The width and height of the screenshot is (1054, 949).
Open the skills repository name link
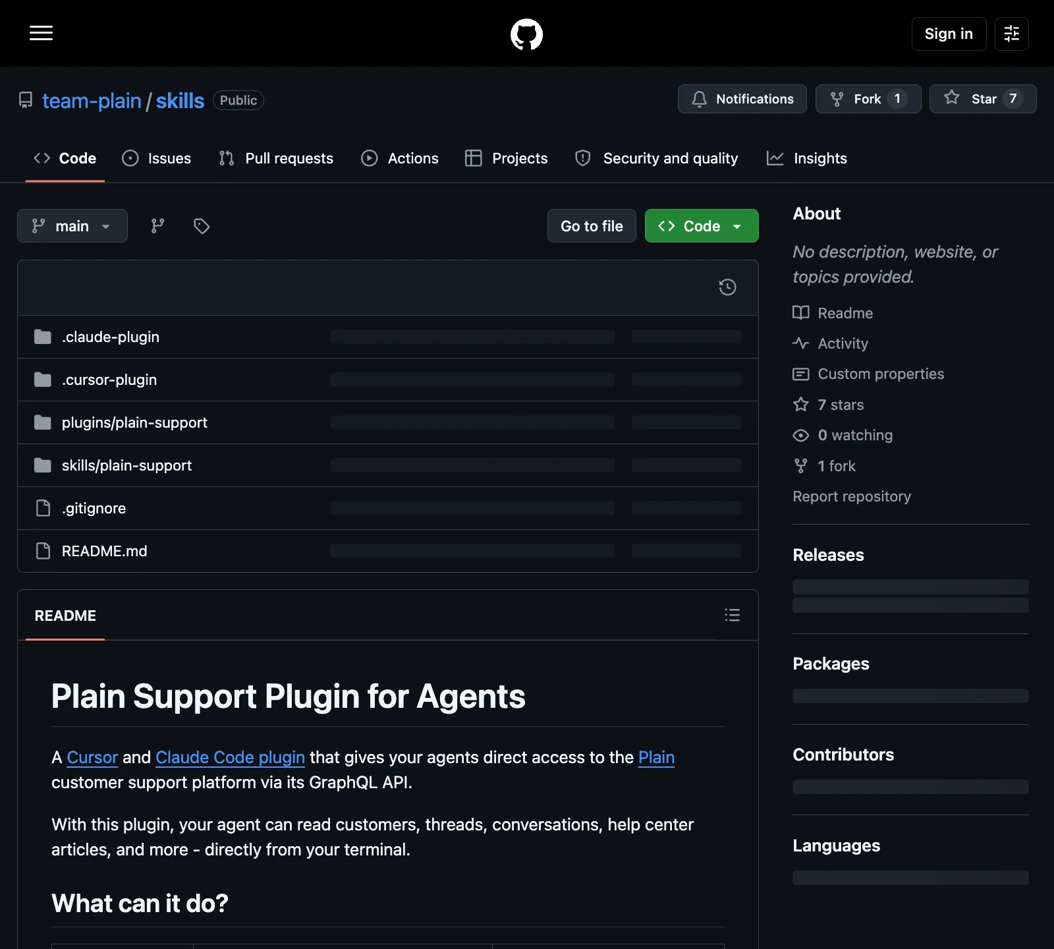pos(180,101)
